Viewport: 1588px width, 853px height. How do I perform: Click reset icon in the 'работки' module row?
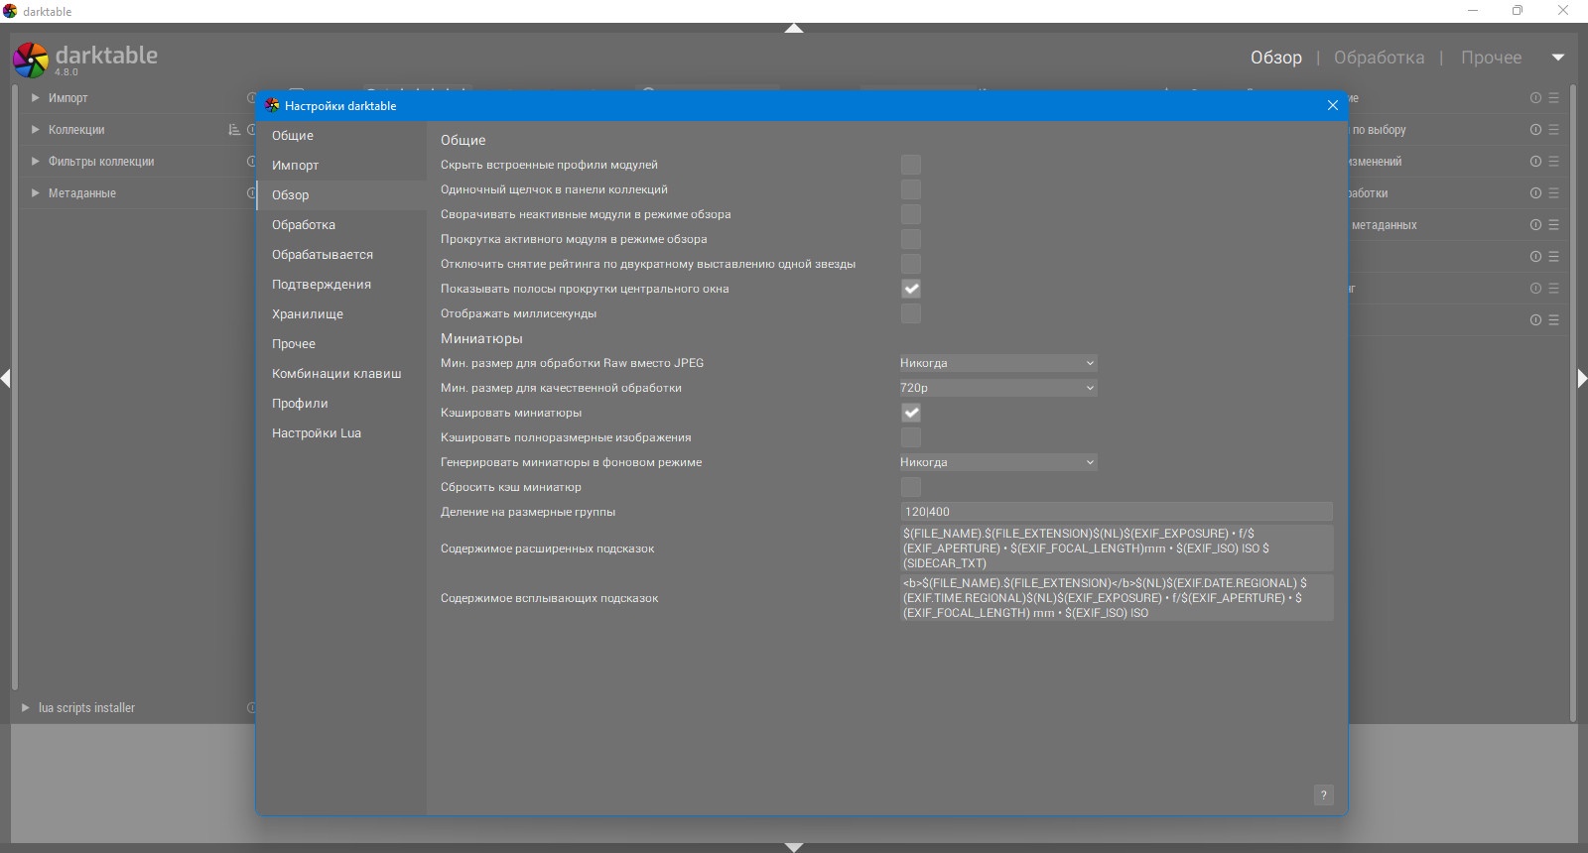click(x=1535, y=193)
